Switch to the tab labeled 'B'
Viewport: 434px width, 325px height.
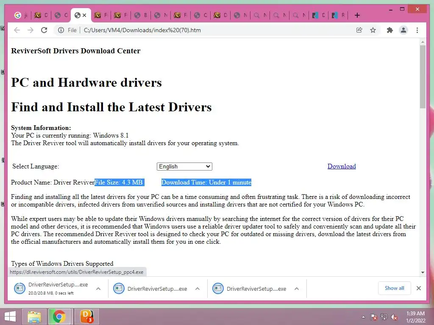pos(141,15)
